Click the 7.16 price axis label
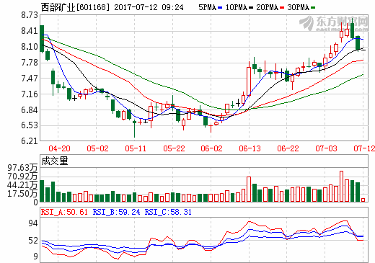The image size is (375, 263). tap(30, 94)
